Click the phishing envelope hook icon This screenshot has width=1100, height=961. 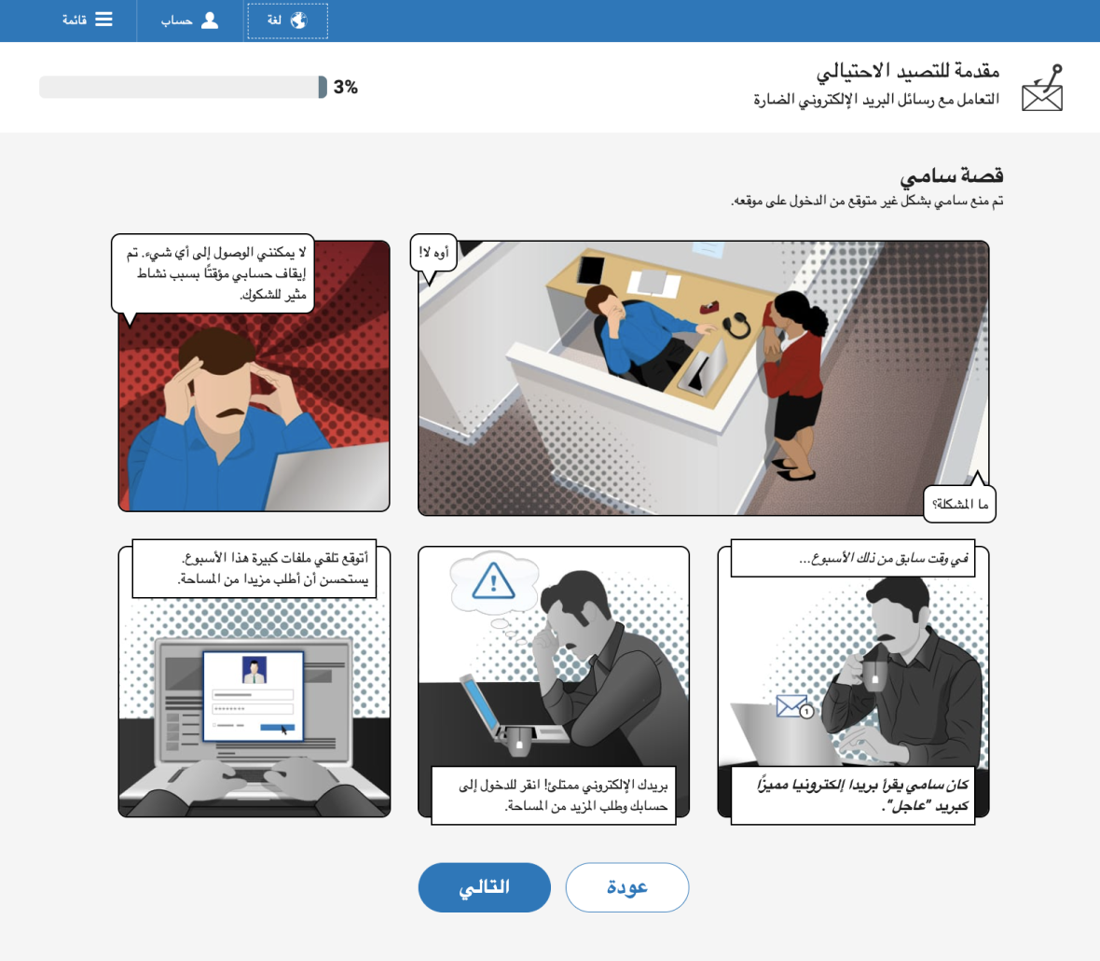pos(1042,88)
